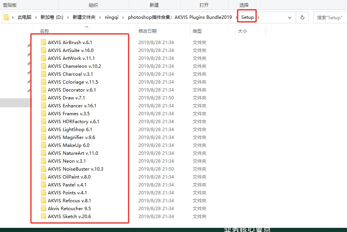Click the AKVIS Pastel v.4.1 folder icon

[43, 185]
